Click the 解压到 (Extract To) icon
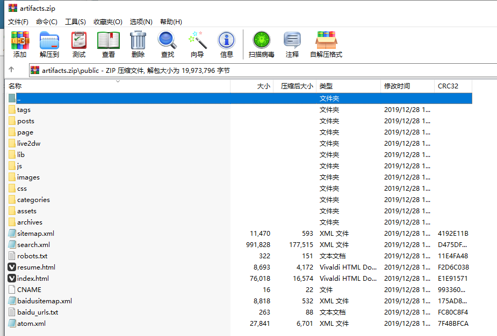Screen dimensions: 497x336 coord(49,44)
